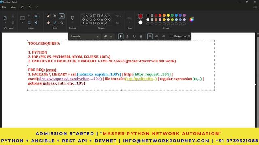The width and height of the screenshot is (259, 145).
Task: Pick the yellow swatch in the top row
Action: pyautogui.click(x=168, y=15)
